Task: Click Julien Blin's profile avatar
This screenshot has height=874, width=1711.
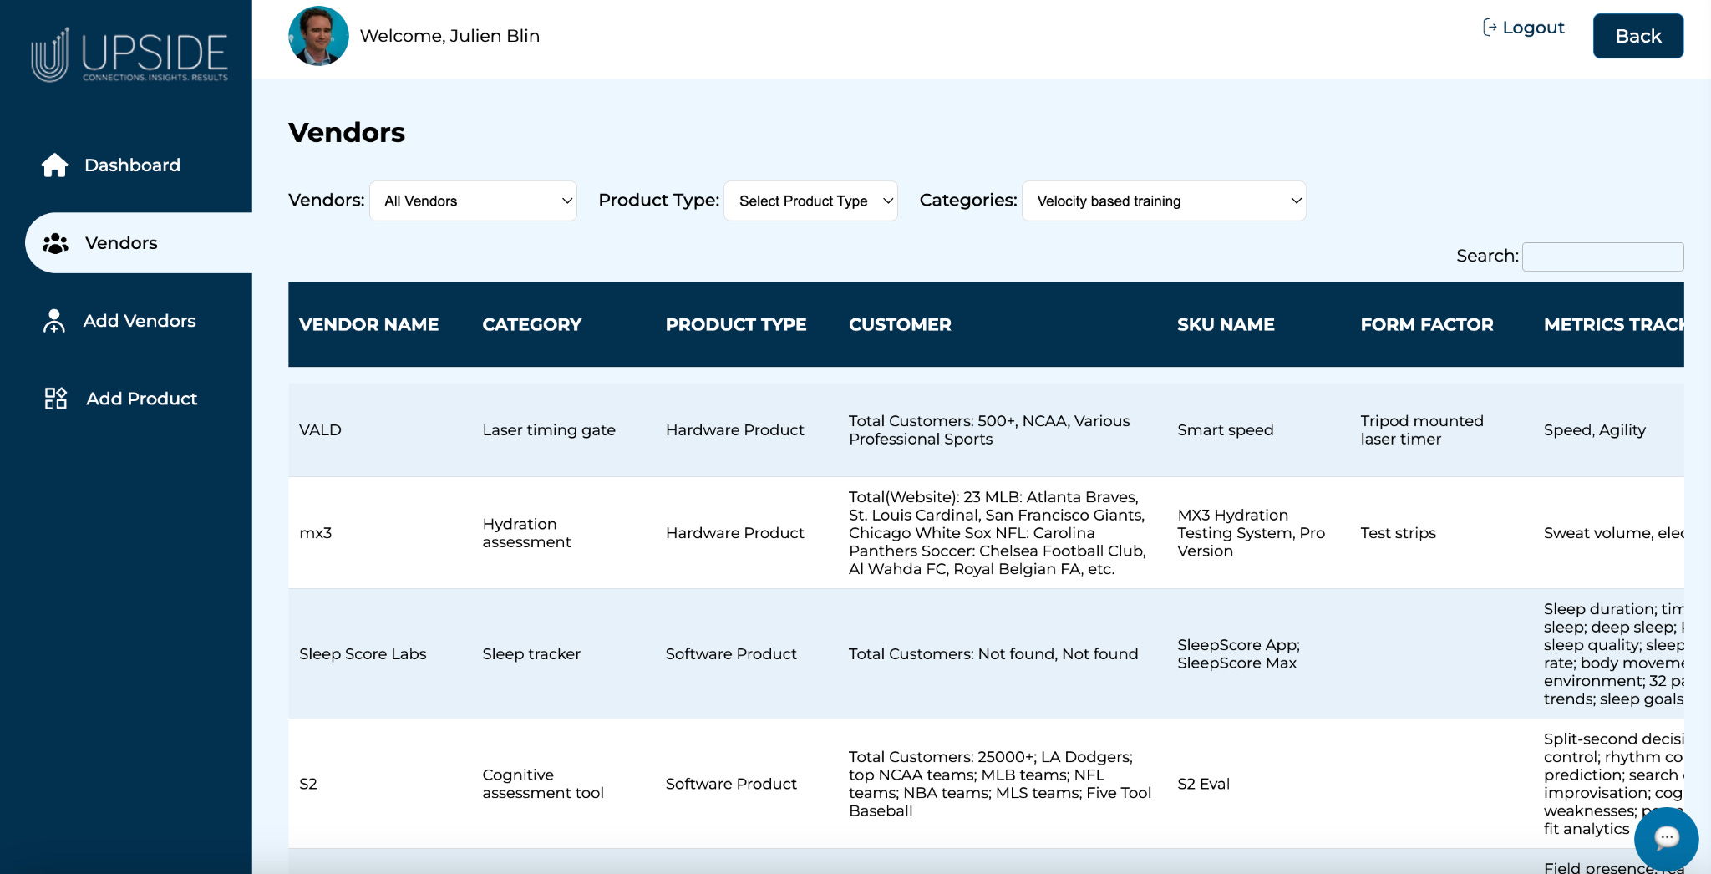Action: [x=318, y=36]
